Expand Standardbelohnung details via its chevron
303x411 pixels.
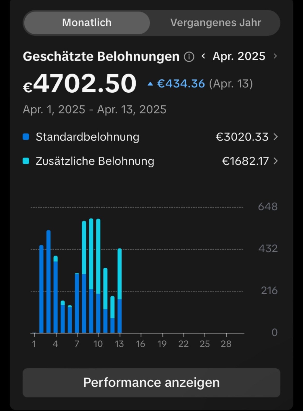(x=276, y=137)
